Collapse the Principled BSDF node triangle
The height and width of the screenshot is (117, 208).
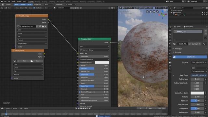tap(80, 39)
